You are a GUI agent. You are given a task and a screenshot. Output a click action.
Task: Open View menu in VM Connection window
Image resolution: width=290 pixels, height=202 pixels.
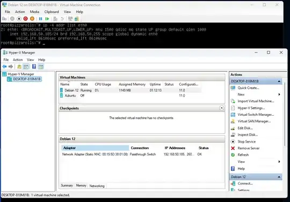(x=67, y=12)
